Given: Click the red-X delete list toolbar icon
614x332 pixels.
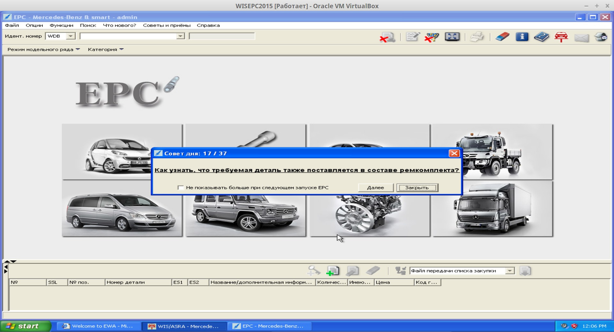Looking at the screenshot, I should coord(387,37).
